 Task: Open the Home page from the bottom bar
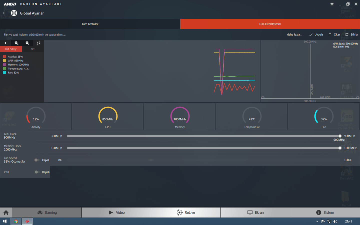coord(6,212)
